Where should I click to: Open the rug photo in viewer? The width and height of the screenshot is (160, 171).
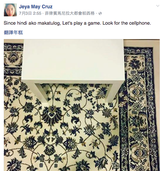(82, 105)
